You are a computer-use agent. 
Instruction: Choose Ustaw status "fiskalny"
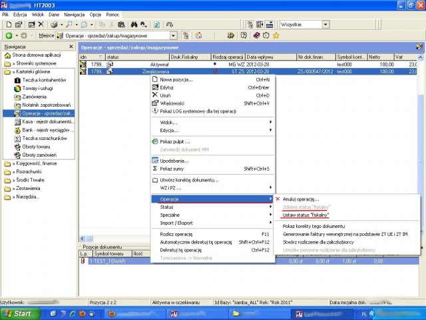pos(347,215)
